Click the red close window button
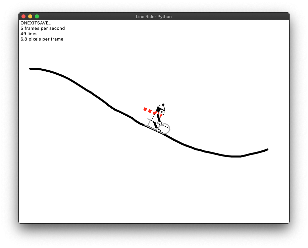The image size is (308, 248). (23, 16)
